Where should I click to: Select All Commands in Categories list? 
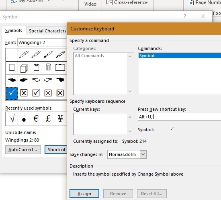point(89,56)
